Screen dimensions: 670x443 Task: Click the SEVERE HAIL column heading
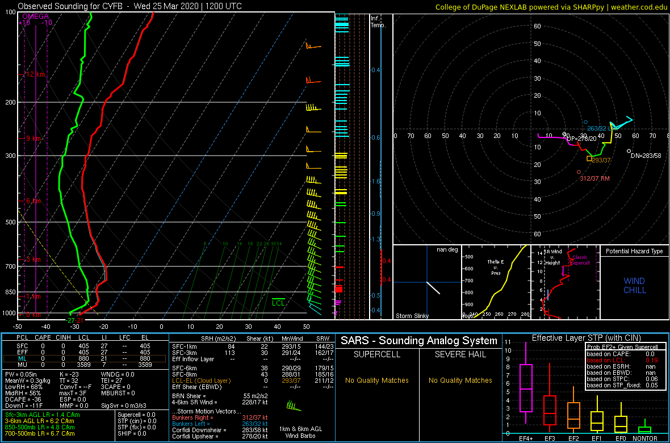click(x=460, y=356)
